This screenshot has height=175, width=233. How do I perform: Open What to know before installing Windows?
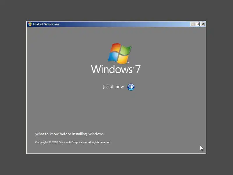pyautogui.click(x=69, y=134)
